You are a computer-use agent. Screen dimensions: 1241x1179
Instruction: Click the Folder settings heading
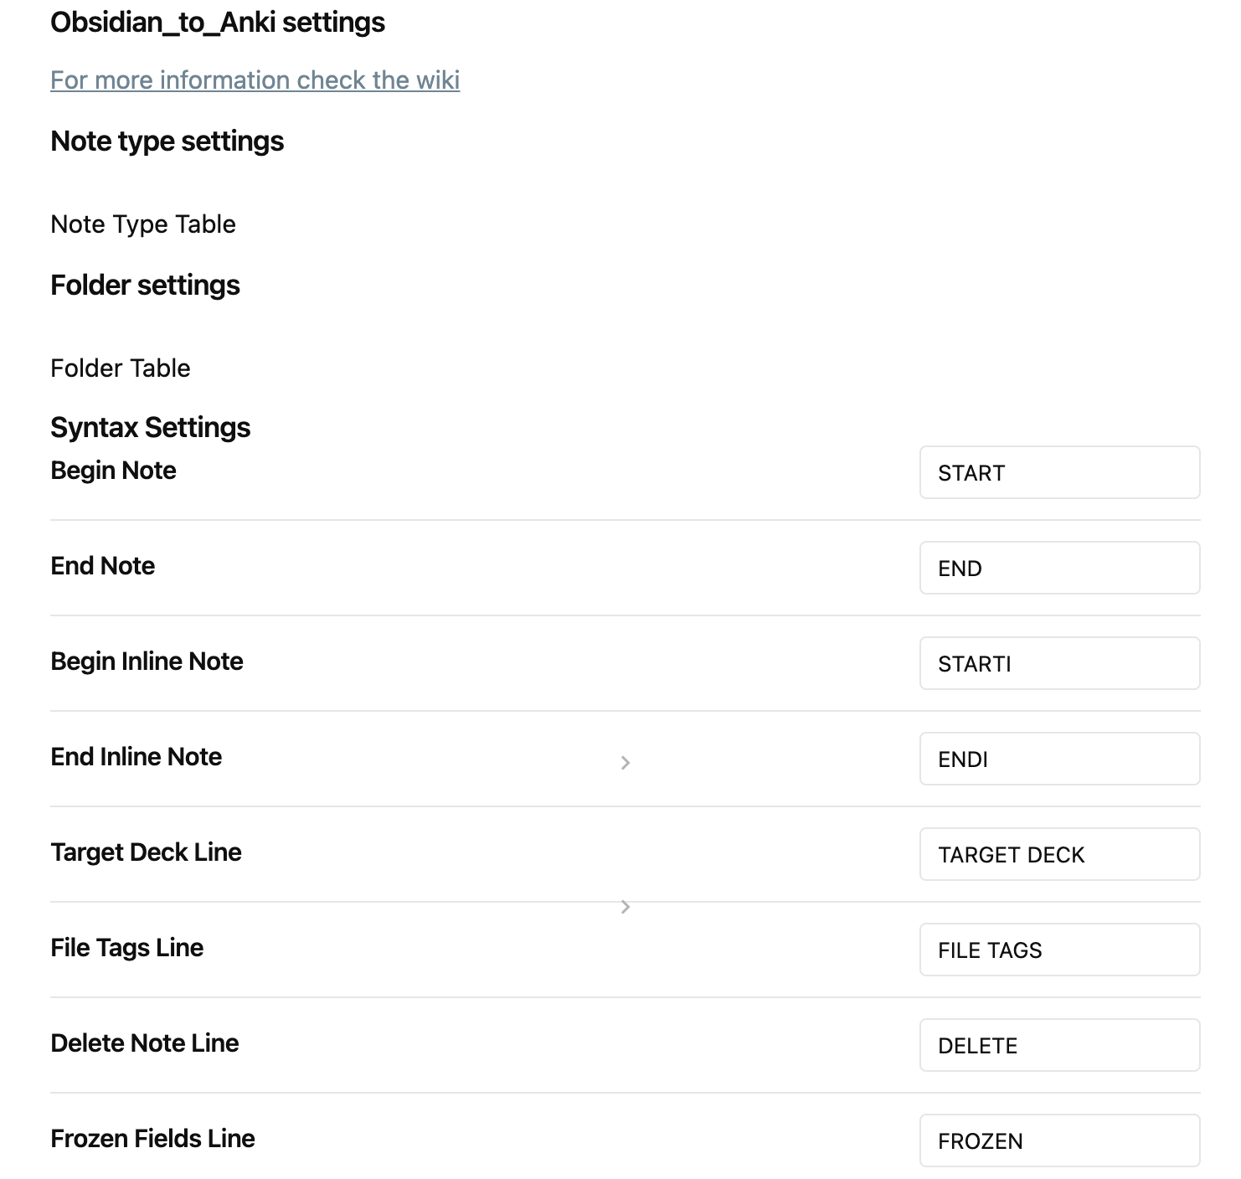click(145, 285)
